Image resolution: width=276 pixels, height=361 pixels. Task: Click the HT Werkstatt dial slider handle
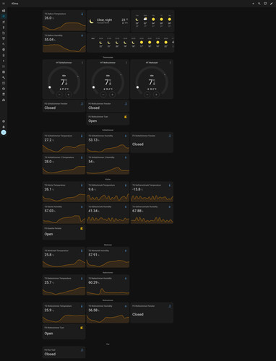(x=137, y=87)
